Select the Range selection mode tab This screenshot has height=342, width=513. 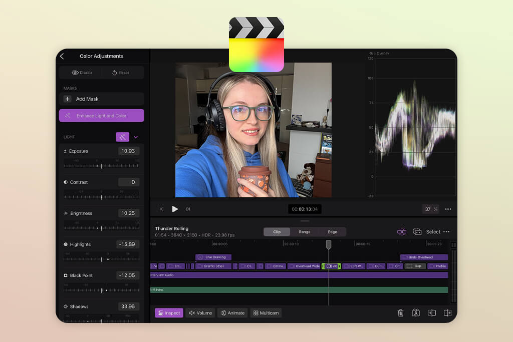click(x=305, y=232)
